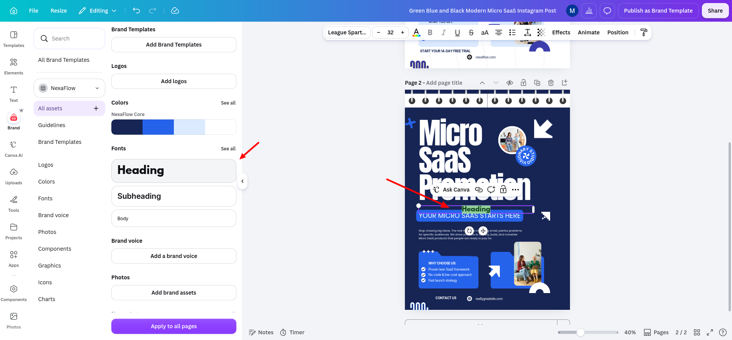Open text spacing options

(528, 32)
